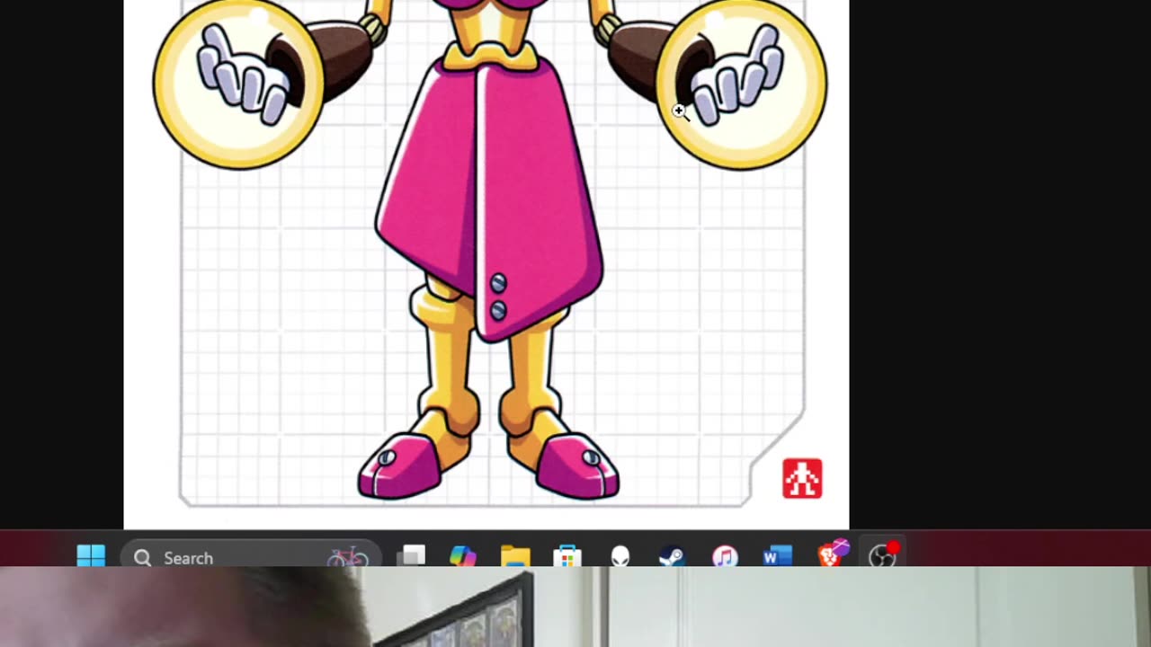Screen dimensions: 1151x647
Task: Launch Copilot from the taskbar
Action: [463, 556]
